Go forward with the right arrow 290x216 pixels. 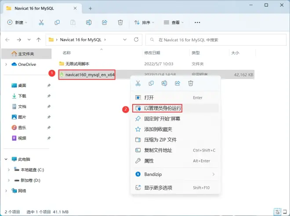coord(19,40)
